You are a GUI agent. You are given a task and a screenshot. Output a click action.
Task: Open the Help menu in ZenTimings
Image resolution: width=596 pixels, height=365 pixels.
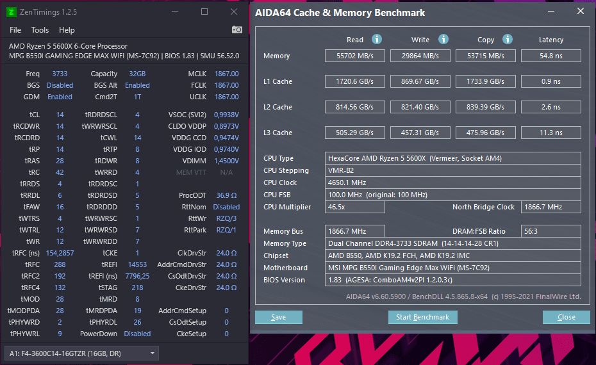(x=67, y=30)
